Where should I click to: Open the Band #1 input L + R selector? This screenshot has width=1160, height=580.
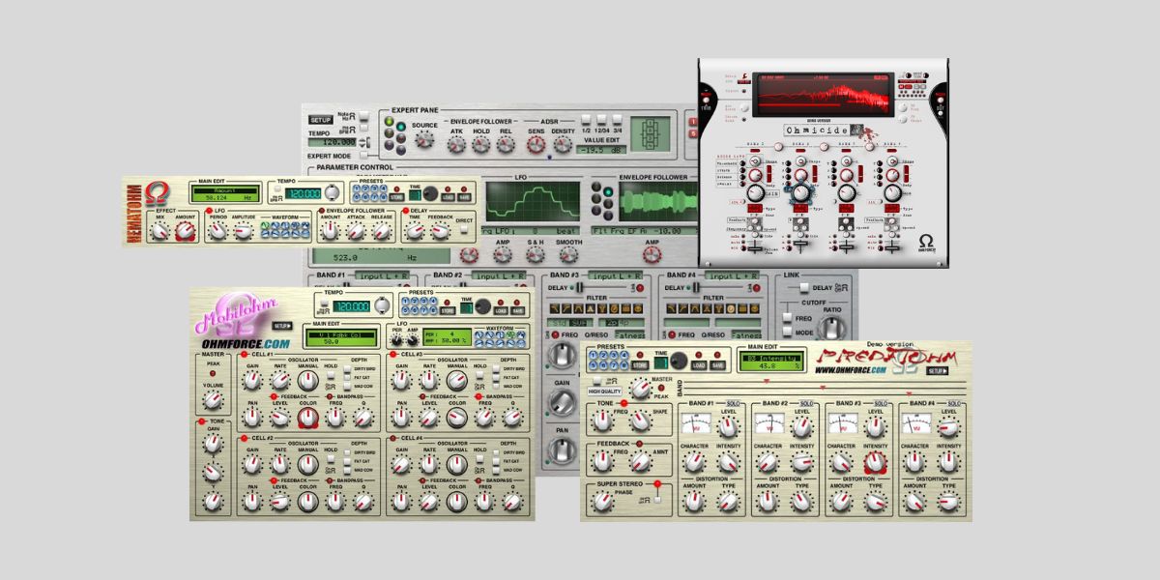381,276
